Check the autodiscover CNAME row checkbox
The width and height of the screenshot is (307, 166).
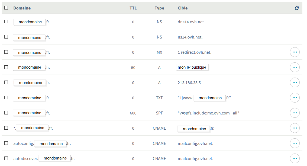[6, 158]
